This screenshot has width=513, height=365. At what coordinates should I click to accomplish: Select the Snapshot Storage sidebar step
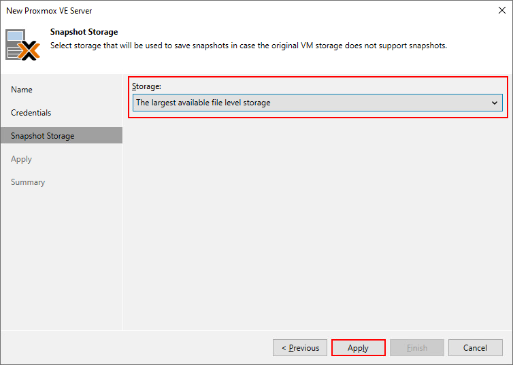(x=43, y=136)
